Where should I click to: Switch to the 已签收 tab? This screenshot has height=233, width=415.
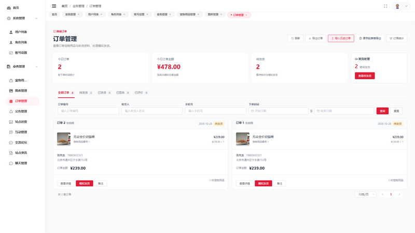pyautogui.click(x=123, y=93)
